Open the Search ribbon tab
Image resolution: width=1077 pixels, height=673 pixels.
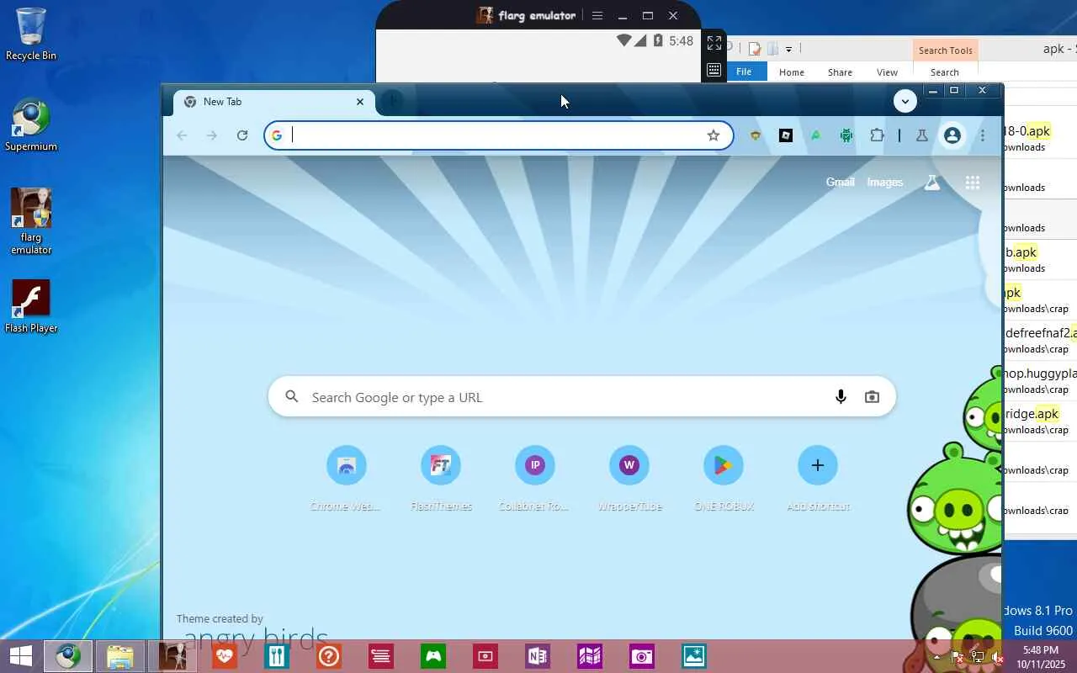tap(945, 72)
